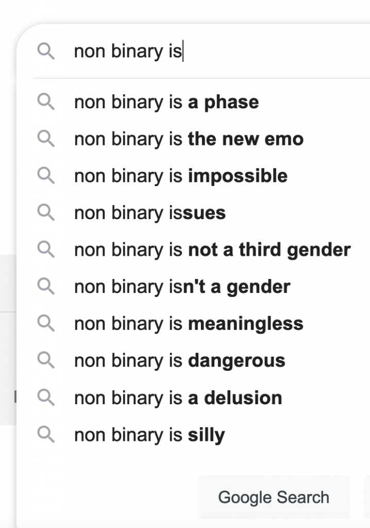370x528 pixels.
Task: Click magnifier icon beside "impossible" suggestion
Action: [46, 176]
